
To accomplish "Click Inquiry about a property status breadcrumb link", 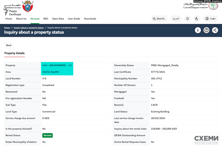I will [28, 28].
